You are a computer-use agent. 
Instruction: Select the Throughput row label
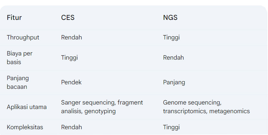tap(23, 38)
